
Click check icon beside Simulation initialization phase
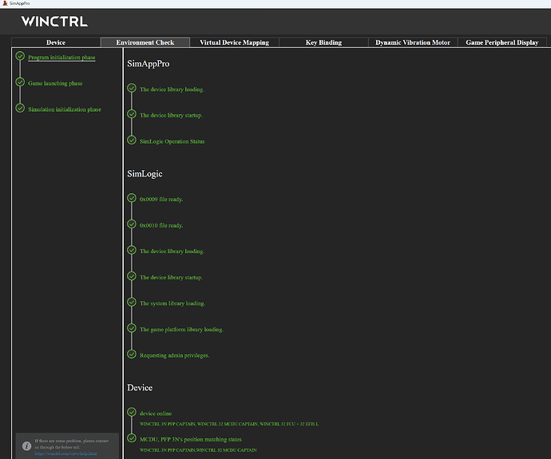coord(20,109)
